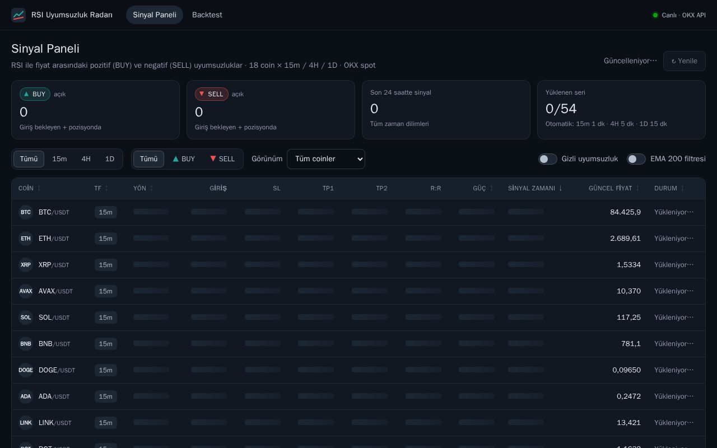Click the green live status dot
This screenshot has width=717, height=448.
pyautogui.click(x=655, y=15)
